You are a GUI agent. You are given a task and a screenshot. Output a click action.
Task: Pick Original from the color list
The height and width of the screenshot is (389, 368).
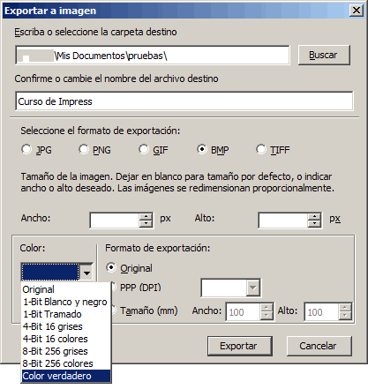[x=66, y=289]
